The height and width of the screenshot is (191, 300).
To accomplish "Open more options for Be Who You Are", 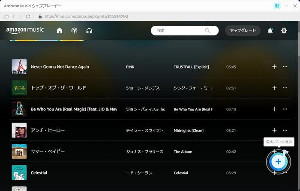I will (285, 109).
